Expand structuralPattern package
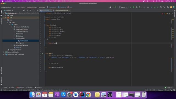This screenshot has width=176, height=99. pyautogui.click(x=12, y=45)
